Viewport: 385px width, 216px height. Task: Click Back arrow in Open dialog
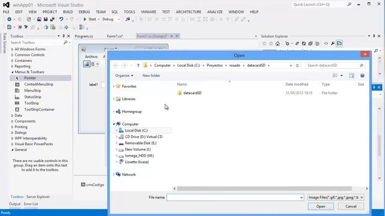click(115, 65)
